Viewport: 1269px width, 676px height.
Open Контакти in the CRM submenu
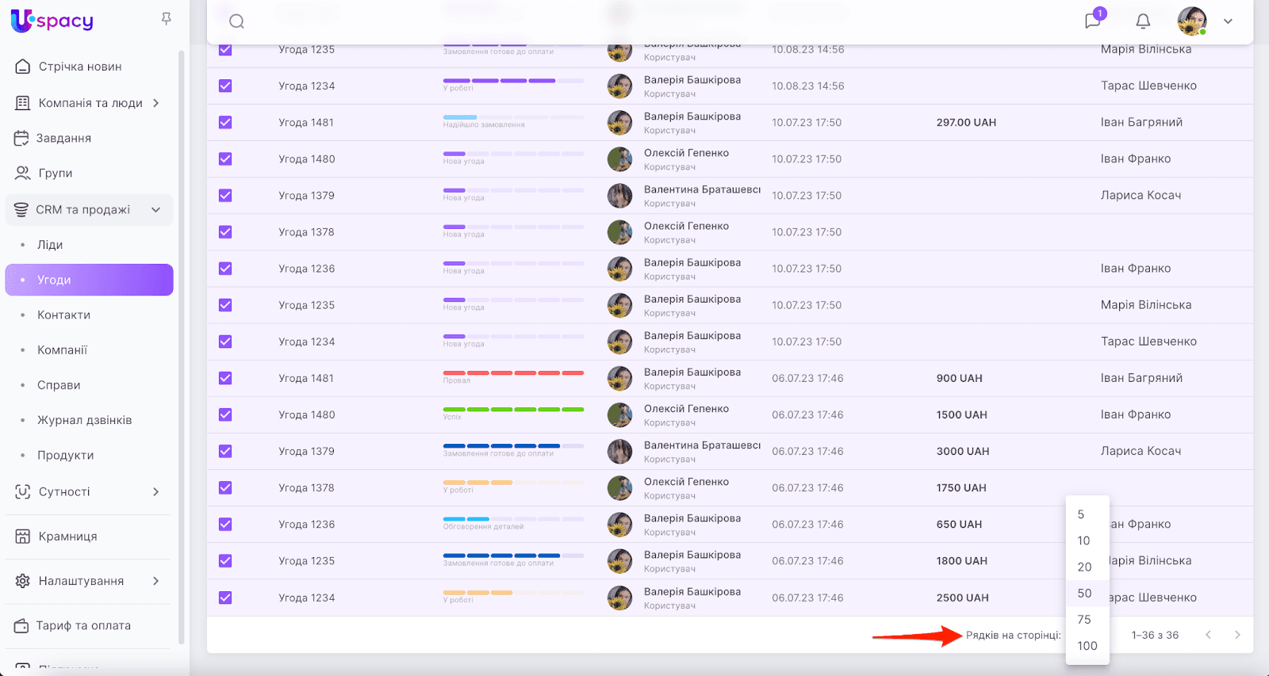click(x=63, y=315)
